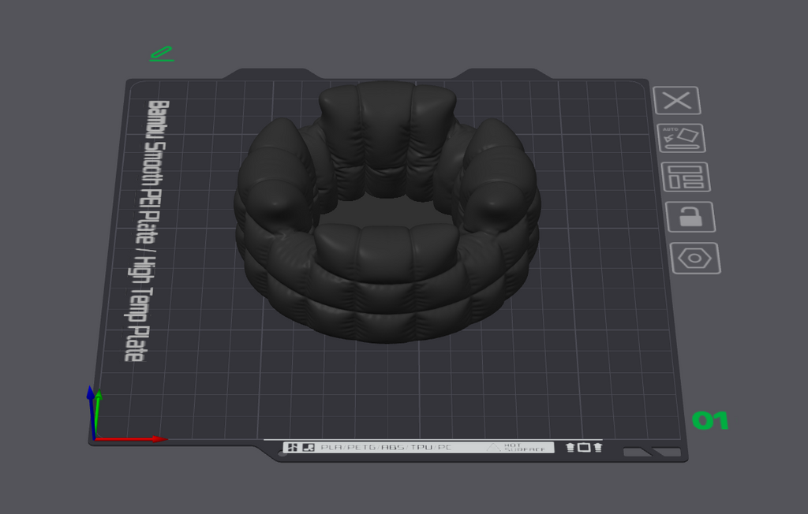The height and width of the screenshot is (514, 808).
Task: Click the Bambu Smooth PEI Plate label
Action: pos(146,231)
